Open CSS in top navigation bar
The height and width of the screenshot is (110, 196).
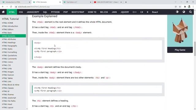coord(21,12)
